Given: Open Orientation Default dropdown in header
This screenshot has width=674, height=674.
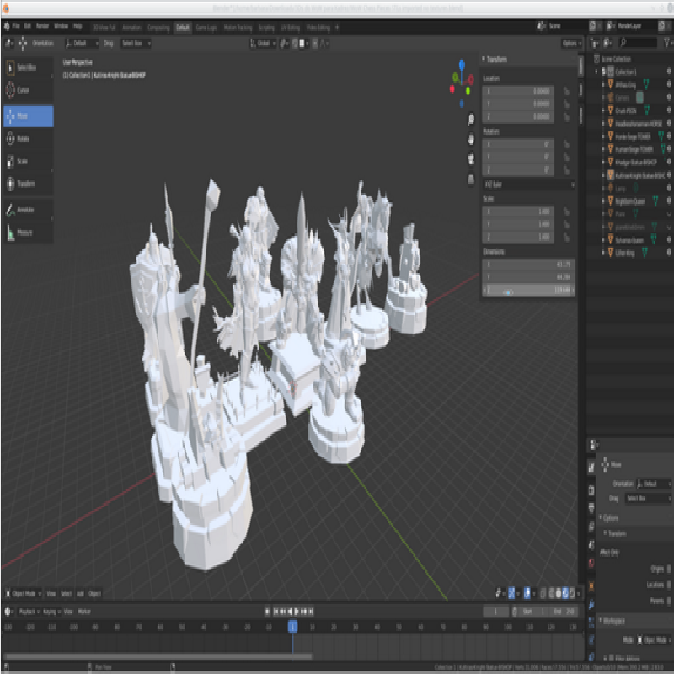Looking at the screenshot, I should pyautogui.click(x=82, y=44).
